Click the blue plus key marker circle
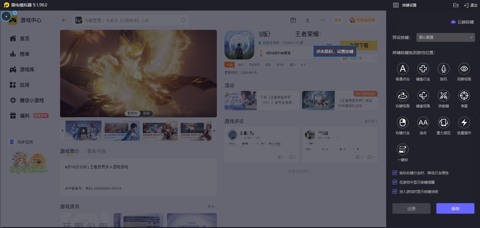Screen dimensions: 480x228 (6, 16)
